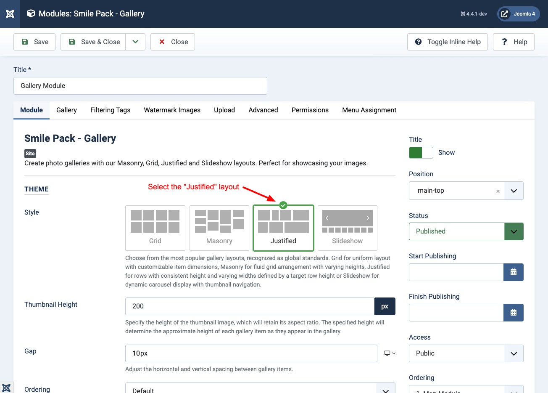Image resolution: width=548 pixels, height=393 pixels.
Task: Open the Help button
Action: click(x=514, y=42)
